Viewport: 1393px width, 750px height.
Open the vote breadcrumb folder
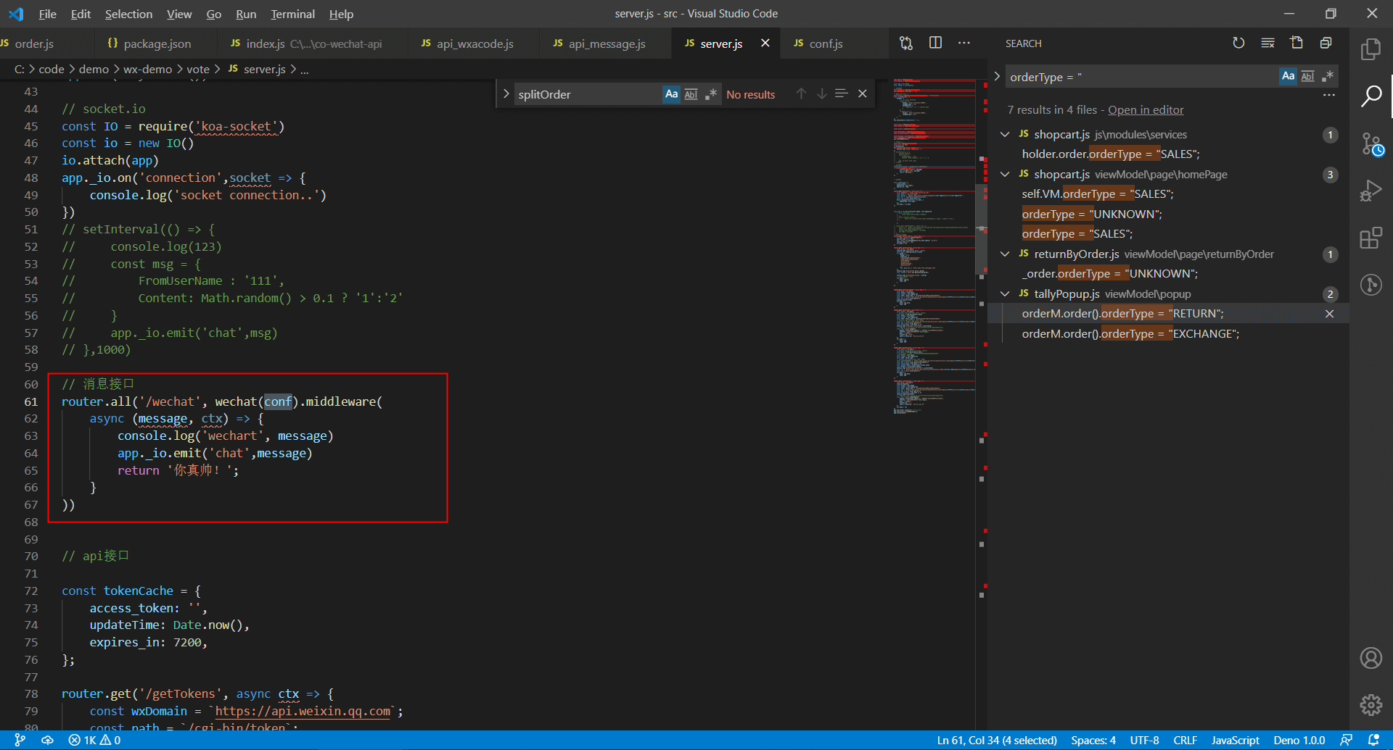pos(198,70)
